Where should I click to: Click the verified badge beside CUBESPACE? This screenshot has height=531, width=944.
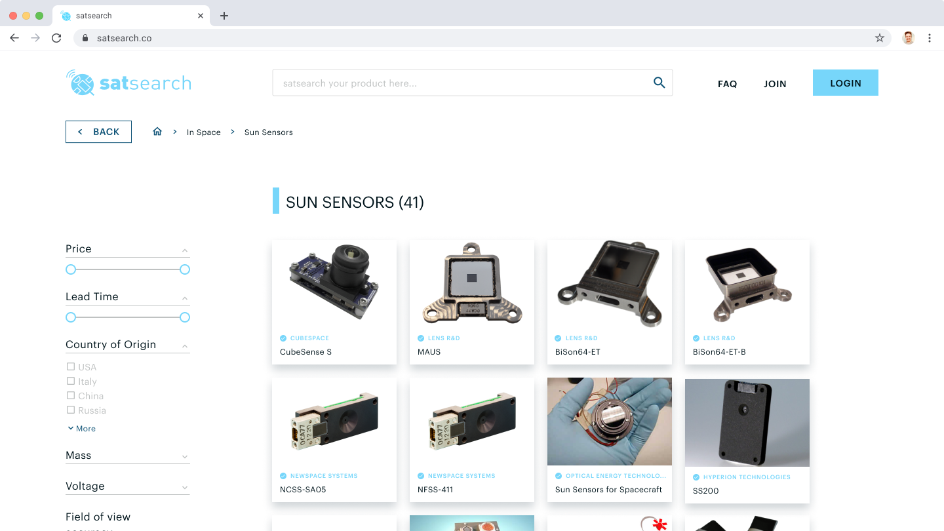pyautogui.click(x=283, y=338)
